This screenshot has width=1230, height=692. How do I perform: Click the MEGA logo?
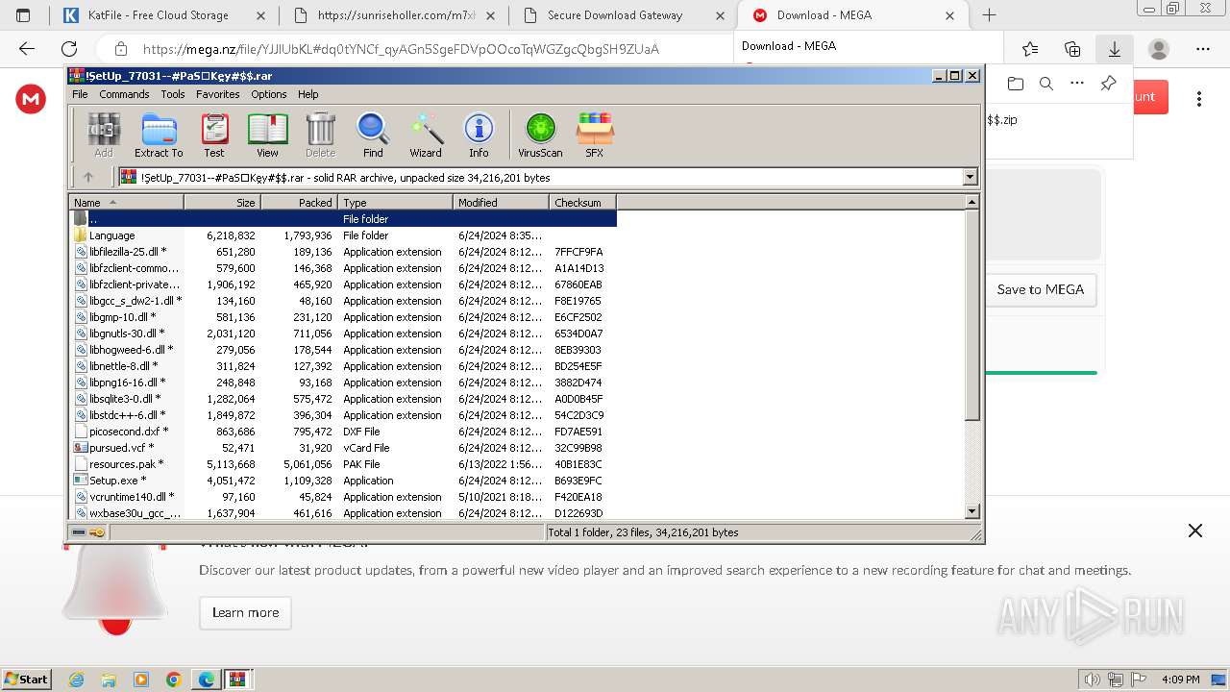tap(31, 98)
